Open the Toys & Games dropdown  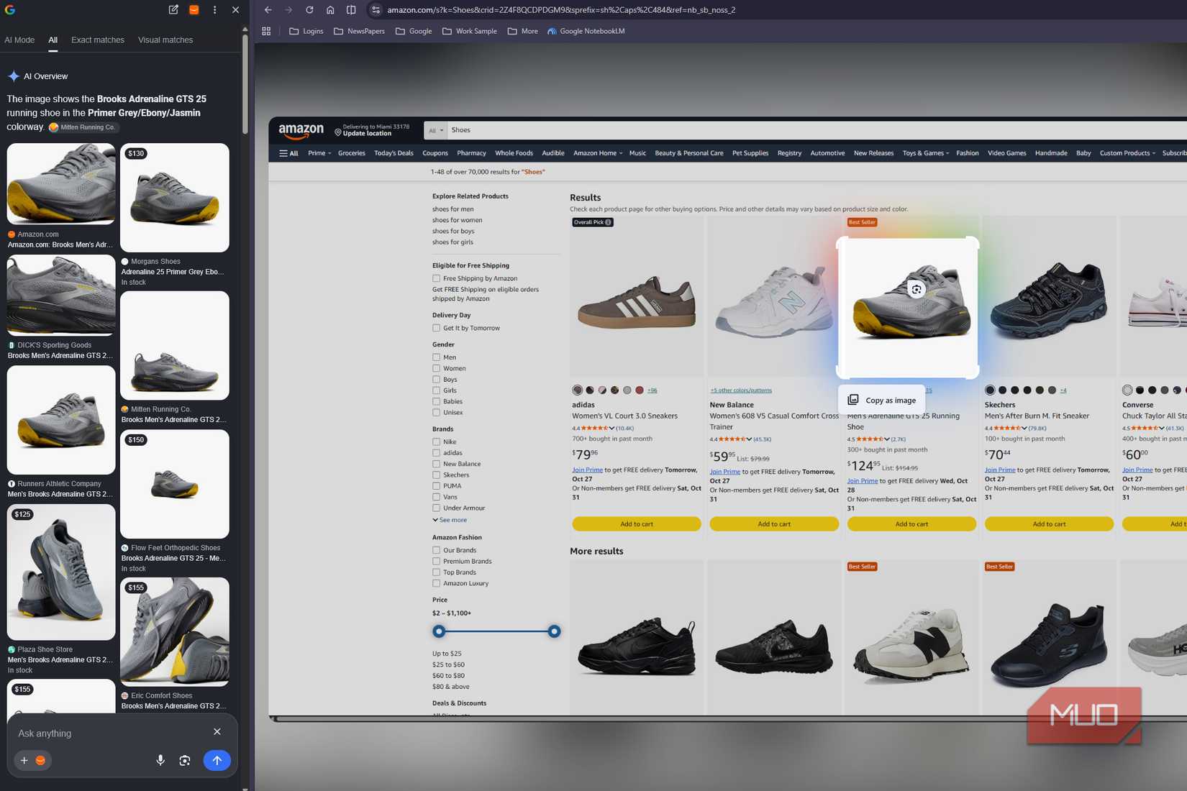[x=926, y=153]
